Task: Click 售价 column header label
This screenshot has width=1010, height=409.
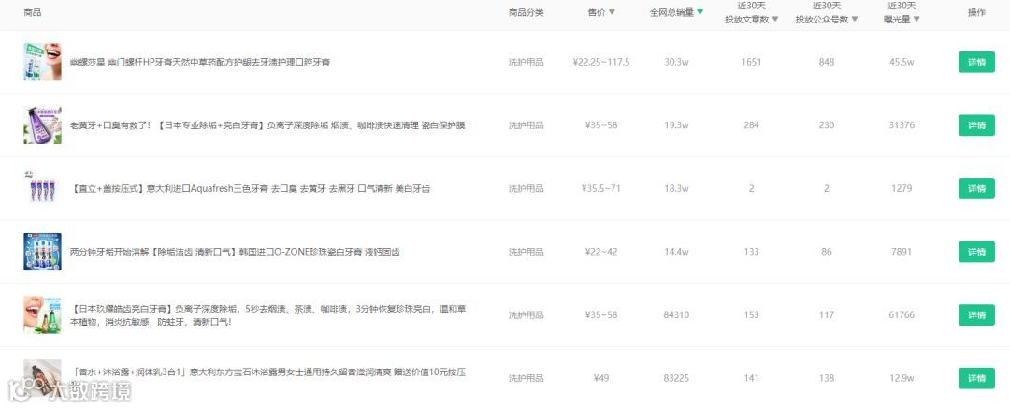Action: 597,12
